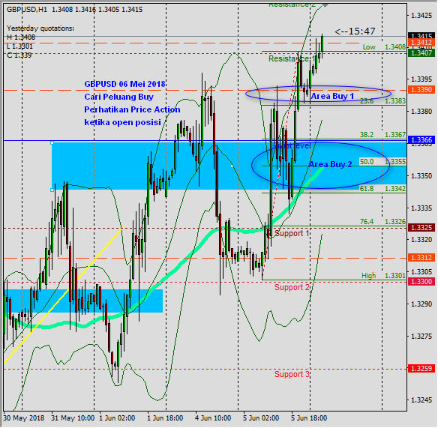Click the 'GBPUSD 06 Mei 2018' annotation
438x428 pixels.
pos(124,84)
